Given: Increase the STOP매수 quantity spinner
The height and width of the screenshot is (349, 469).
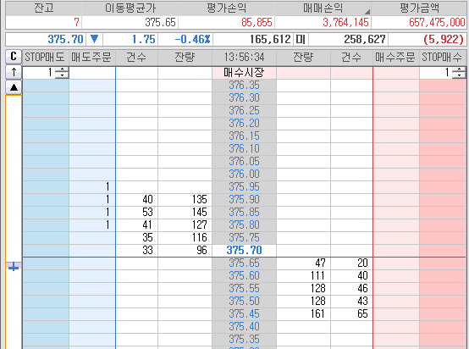Looking at the screenshot, I should [x=459, y=69].
